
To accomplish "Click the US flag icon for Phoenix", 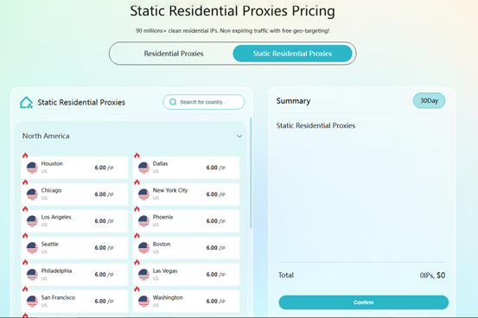I will tap(143, 221).
